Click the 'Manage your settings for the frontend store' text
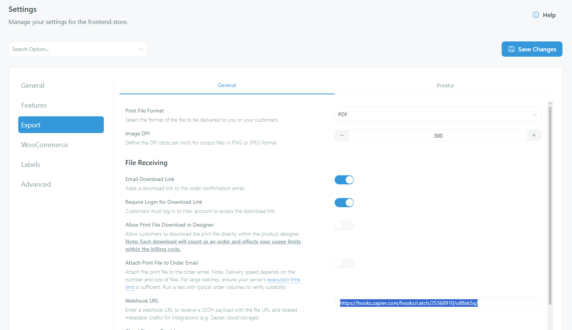This screenshot has width=572, height=330. [68, 22]
